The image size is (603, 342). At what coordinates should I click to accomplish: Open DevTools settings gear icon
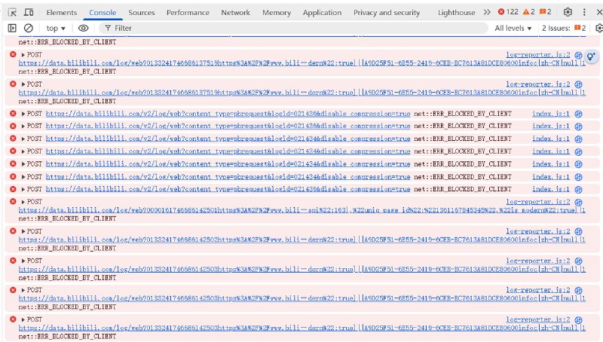tap(568, 13)
